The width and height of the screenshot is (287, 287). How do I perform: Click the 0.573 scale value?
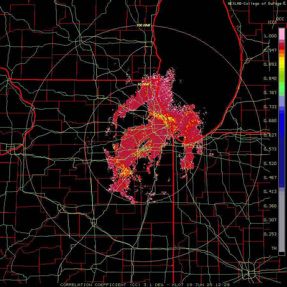coord(270,149)
